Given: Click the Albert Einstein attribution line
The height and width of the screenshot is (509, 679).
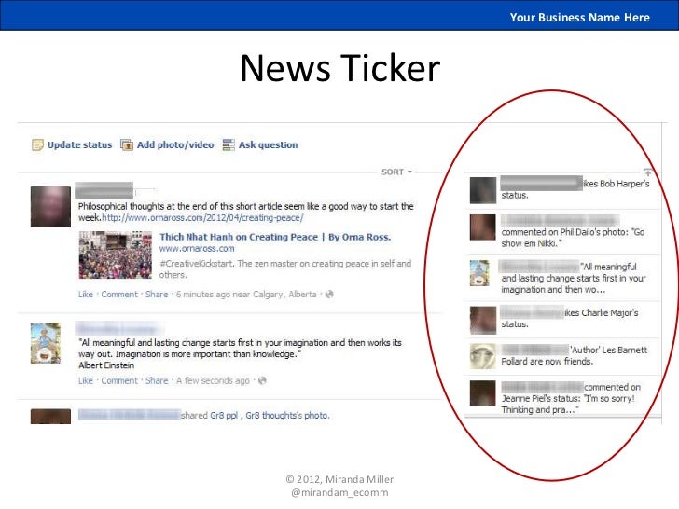Looking at the screenshot, I should pyautogui.click(x=106, y=365).
